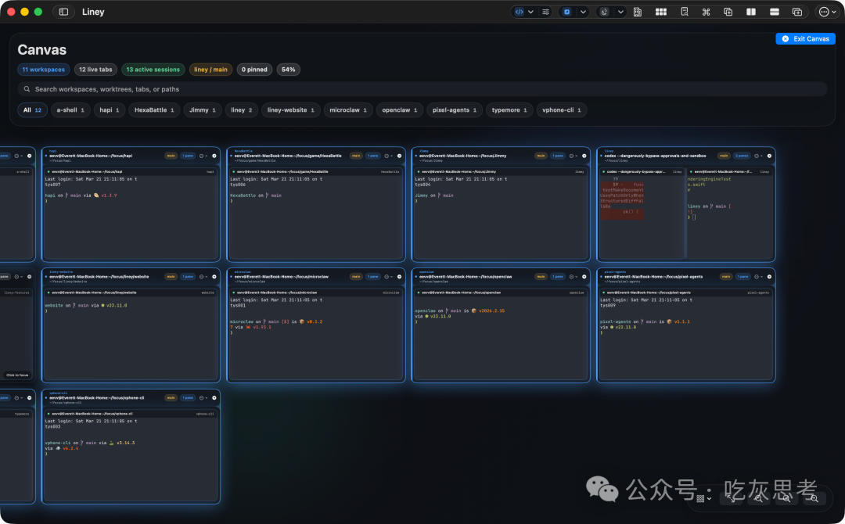Select the HexaBattle filter tab

[x=155, y=110]
